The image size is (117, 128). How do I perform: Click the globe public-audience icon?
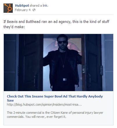[x=34, y=10]
